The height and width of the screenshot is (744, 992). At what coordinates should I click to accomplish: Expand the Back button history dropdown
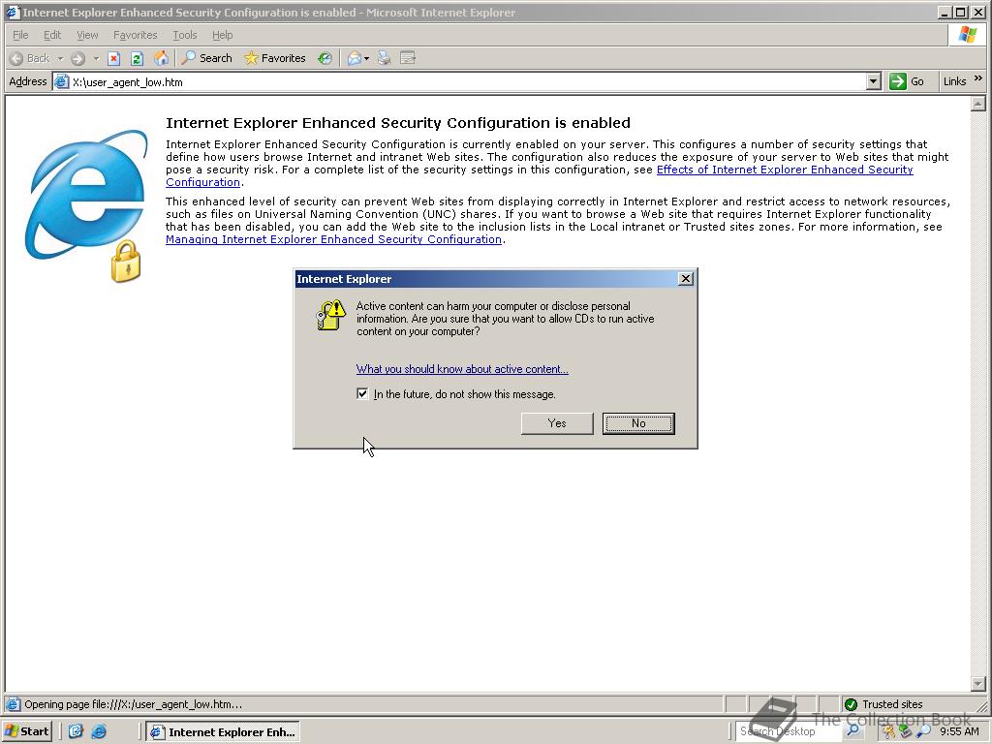[x=61, y=59]
